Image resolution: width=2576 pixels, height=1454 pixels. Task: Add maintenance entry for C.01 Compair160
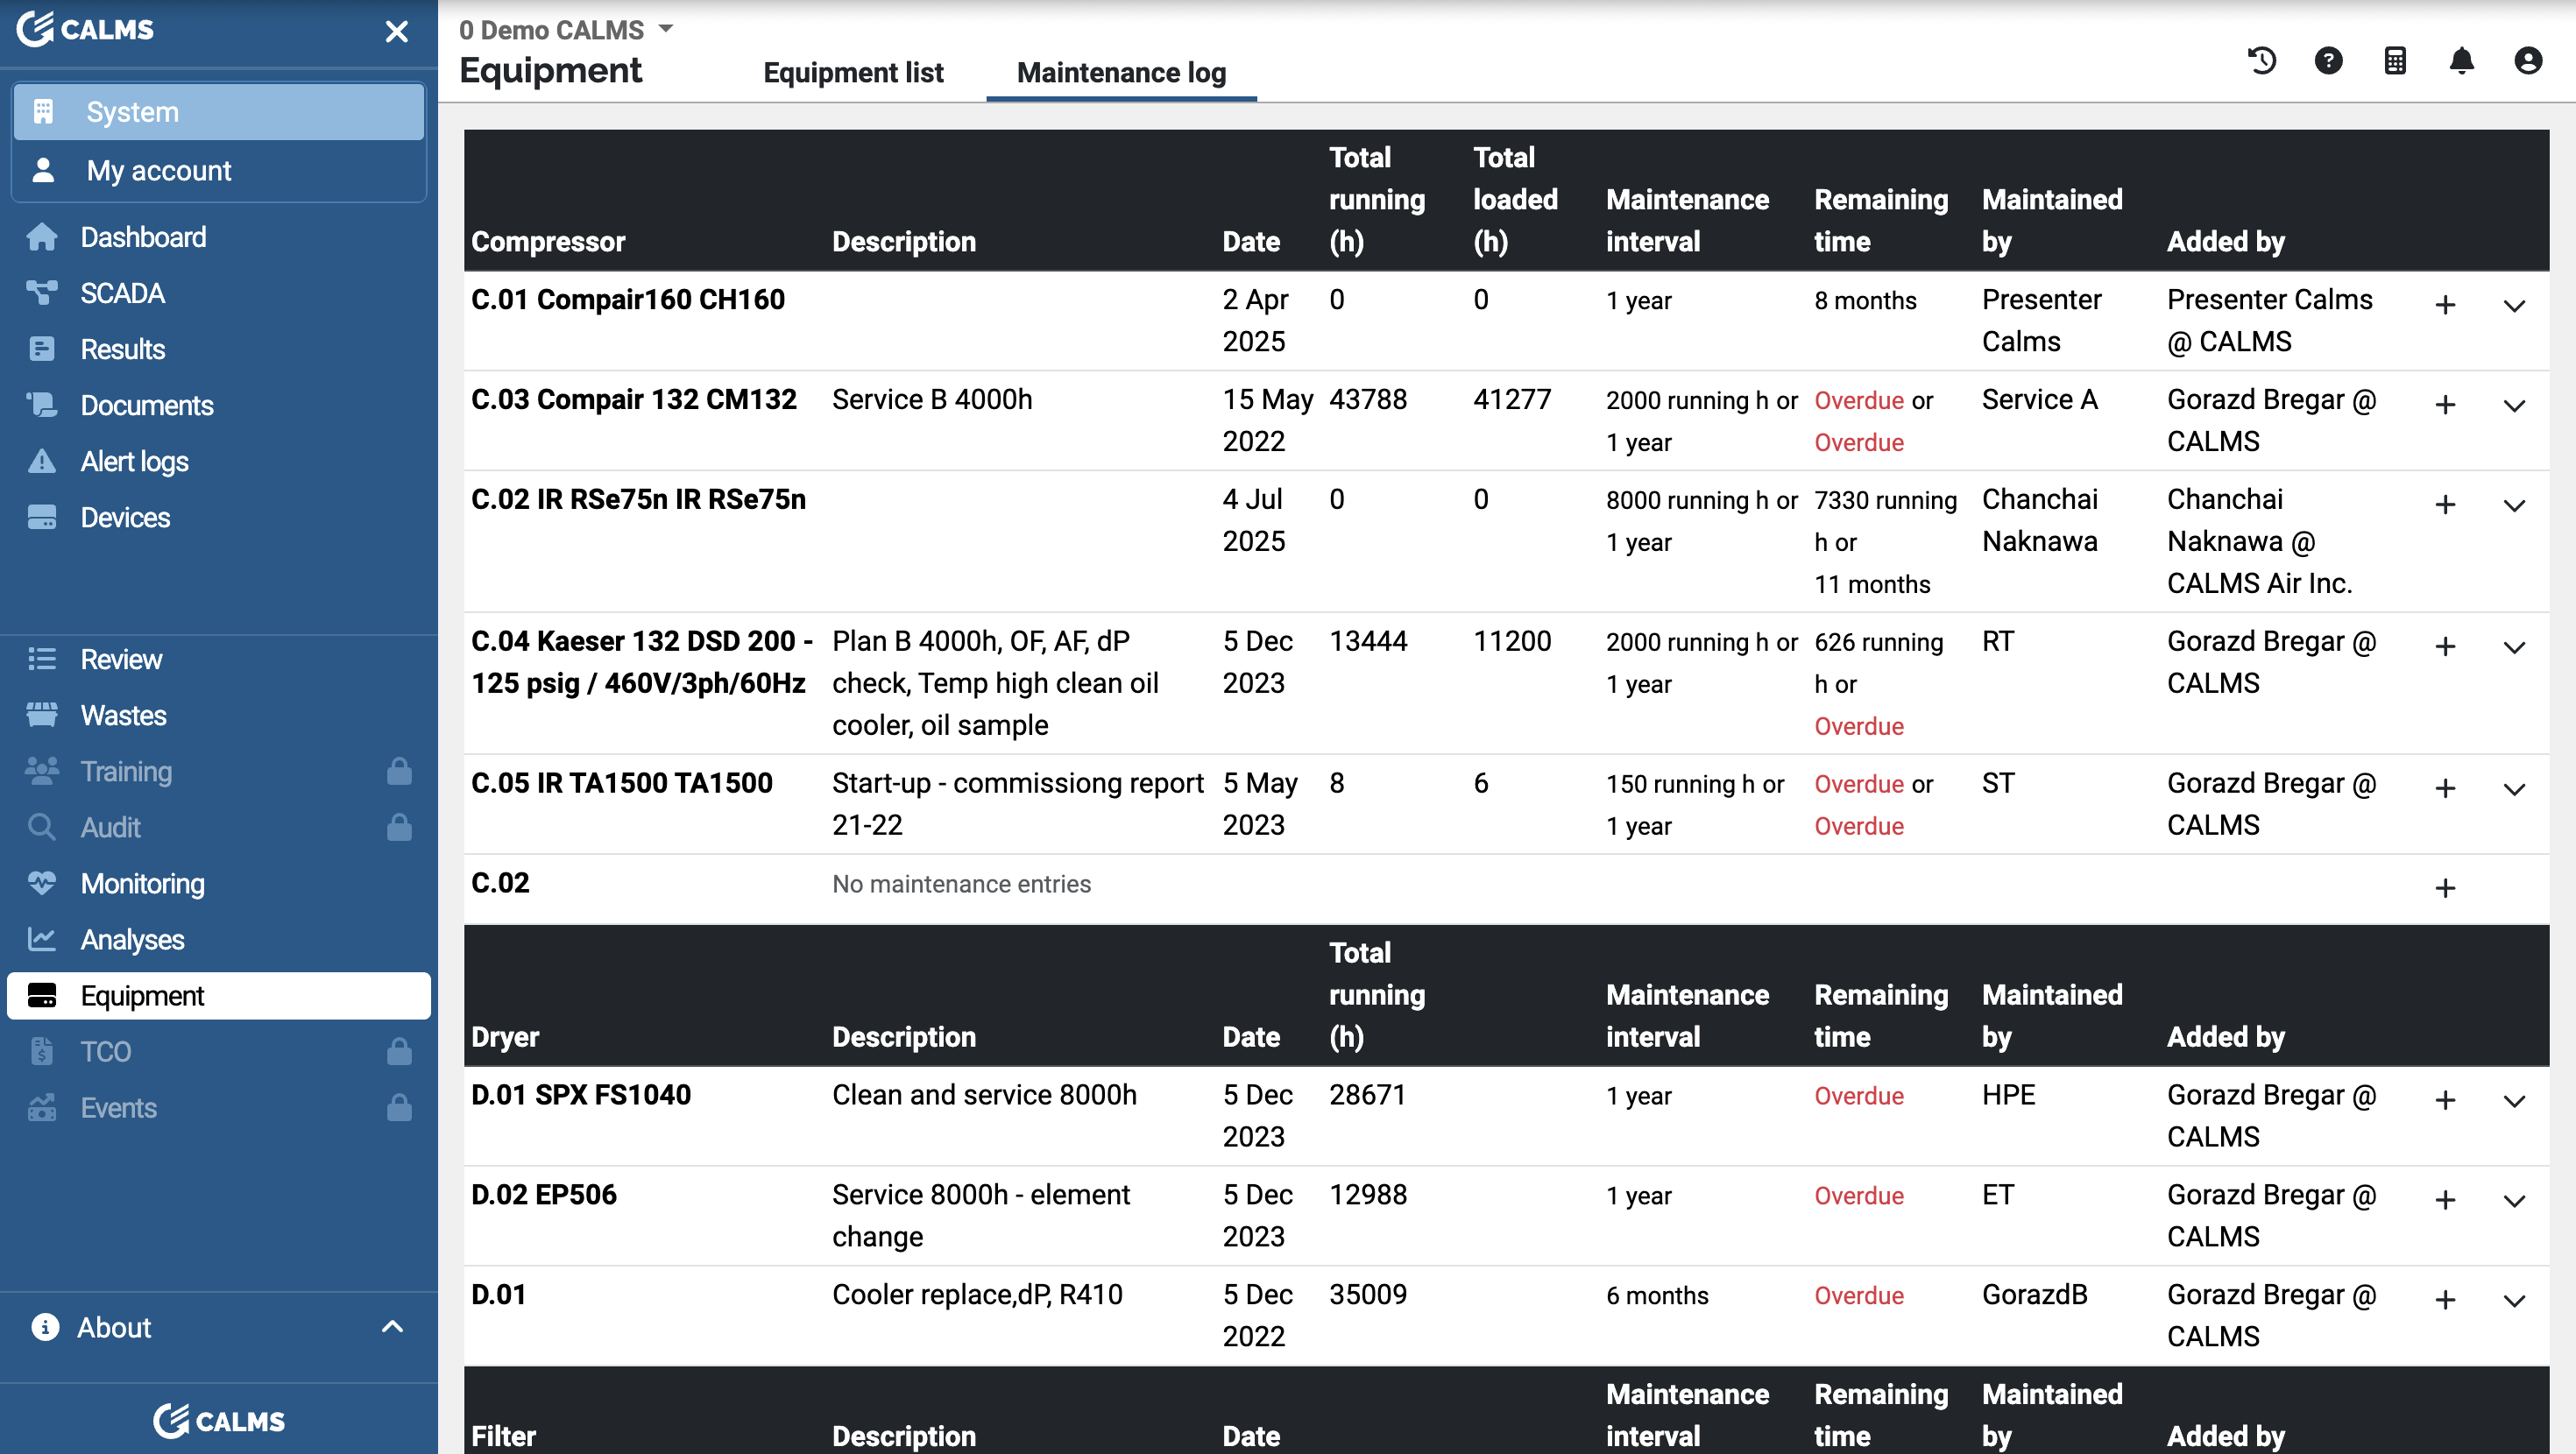tap(2445, 305)
